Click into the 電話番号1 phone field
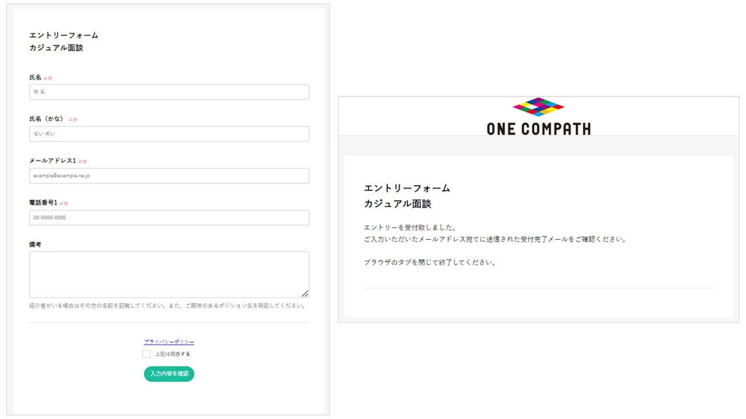746x419 pixels. [x=169, y=218]
